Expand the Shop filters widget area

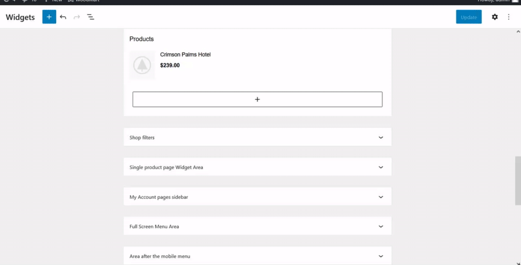pos(381,138)
